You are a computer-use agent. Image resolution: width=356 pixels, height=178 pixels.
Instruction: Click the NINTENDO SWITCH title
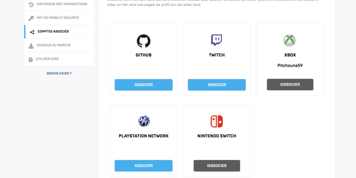[x=217, y=136]
